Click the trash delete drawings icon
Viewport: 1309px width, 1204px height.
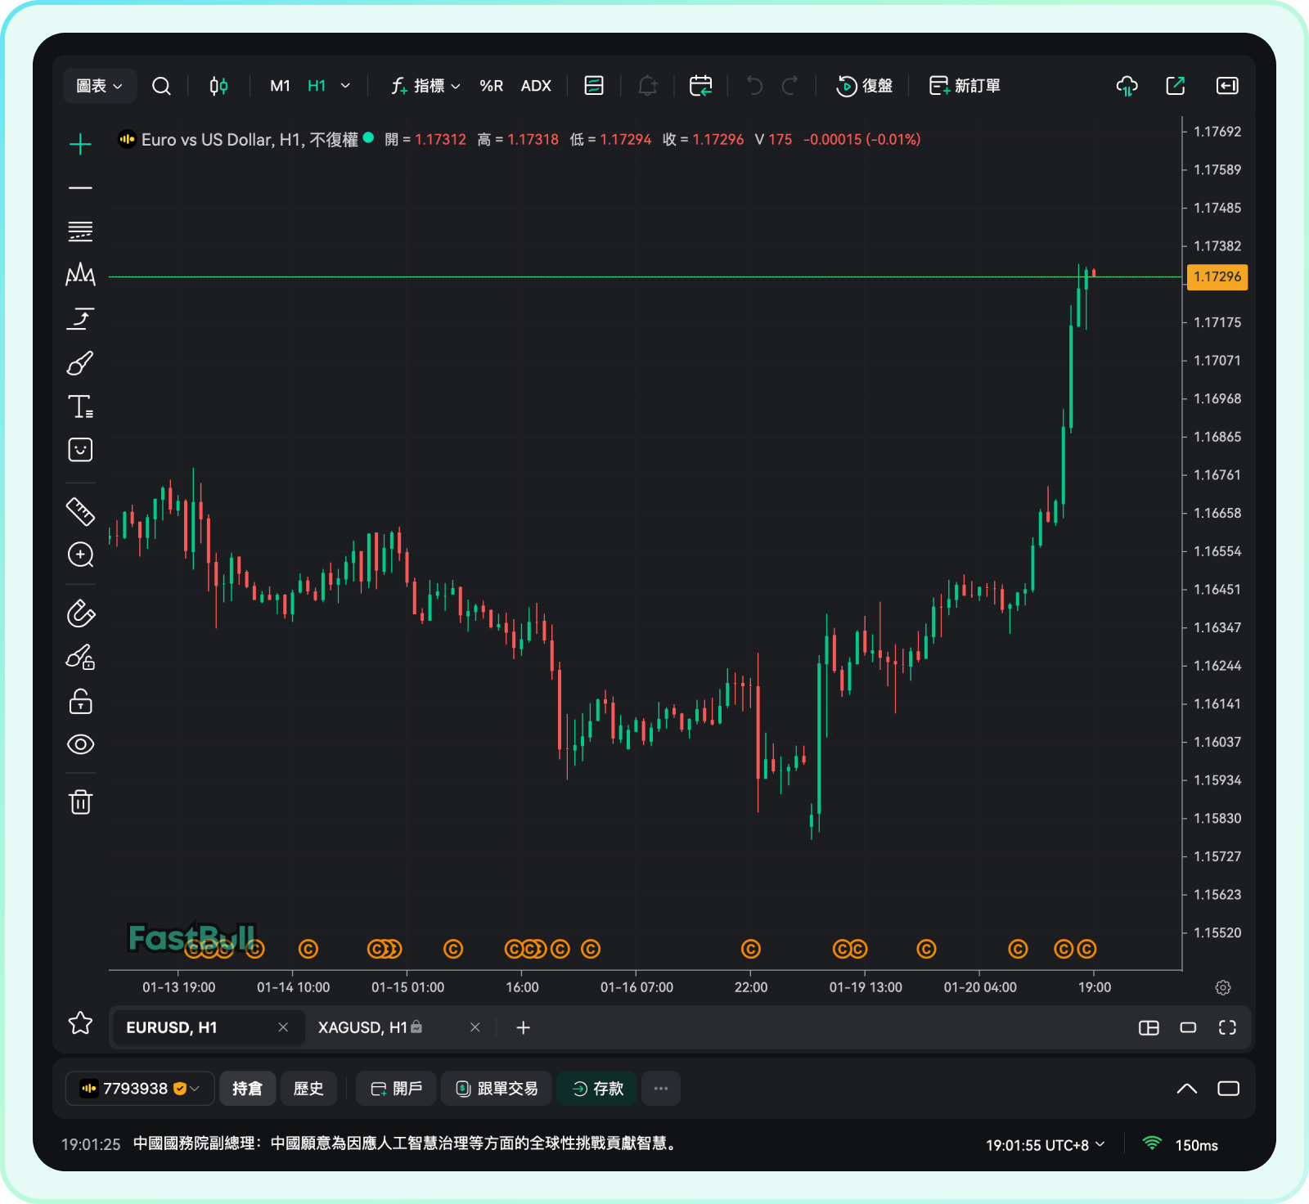coord(80,802)
